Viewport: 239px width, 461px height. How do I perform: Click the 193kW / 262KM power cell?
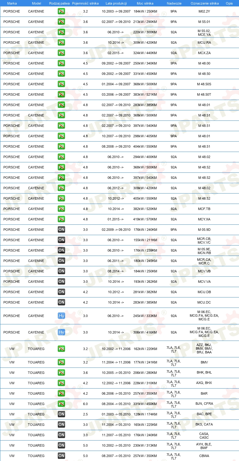click(x=145, y=282)
